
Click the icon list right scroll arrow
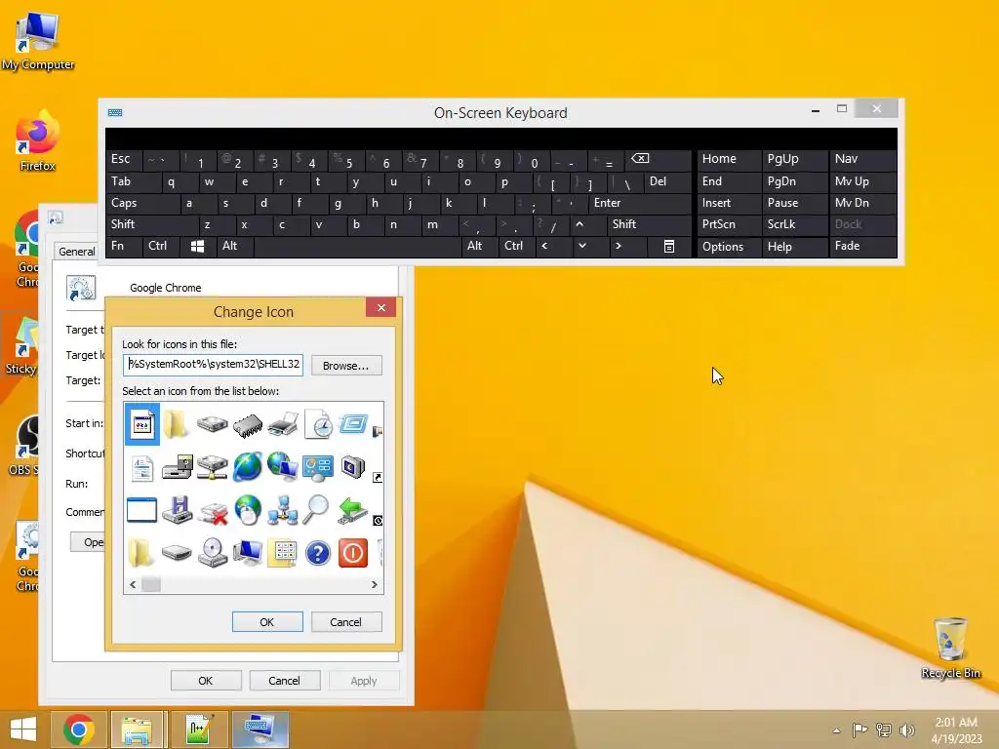click(x=374, y=585)
